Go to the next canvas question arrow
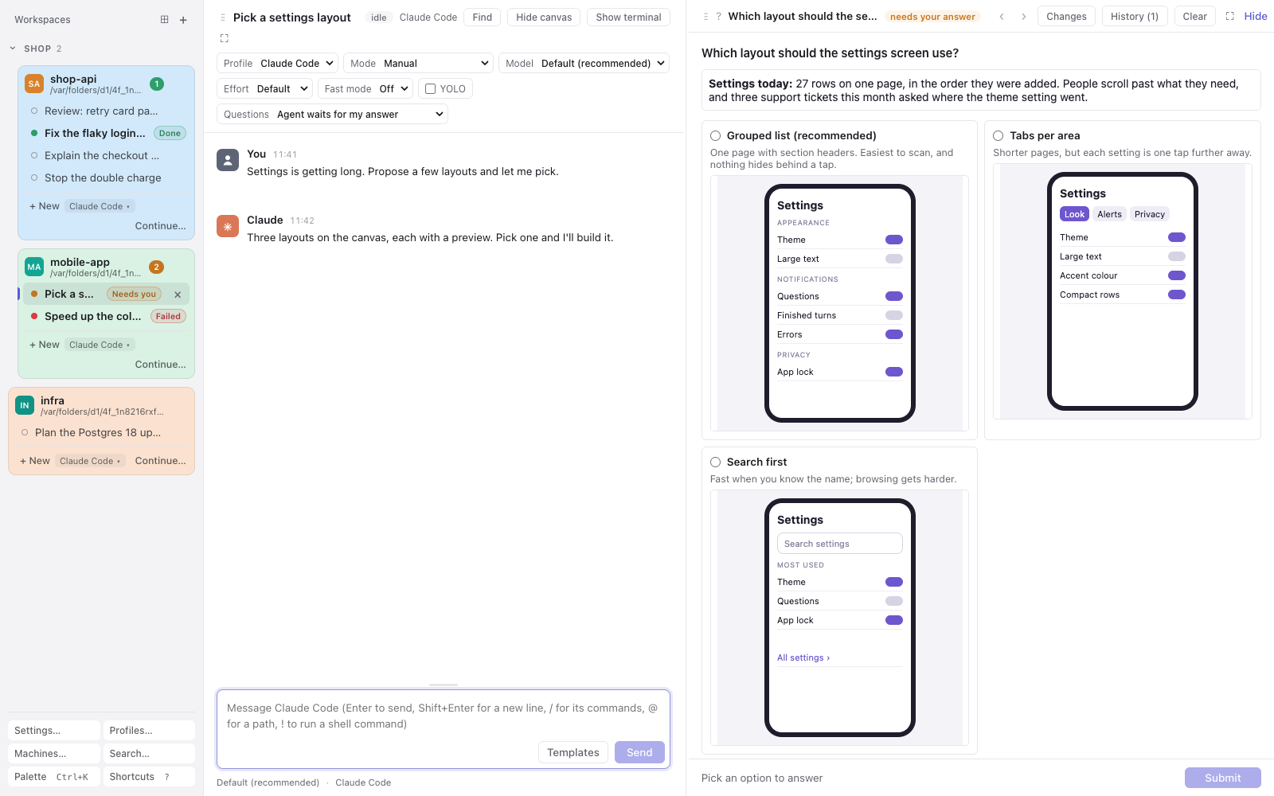The width and height of the screenshot is (1274, 796). point(1024,16)
